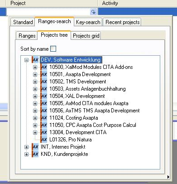Expand the 10501 Axapta Development node

(35, 74)
